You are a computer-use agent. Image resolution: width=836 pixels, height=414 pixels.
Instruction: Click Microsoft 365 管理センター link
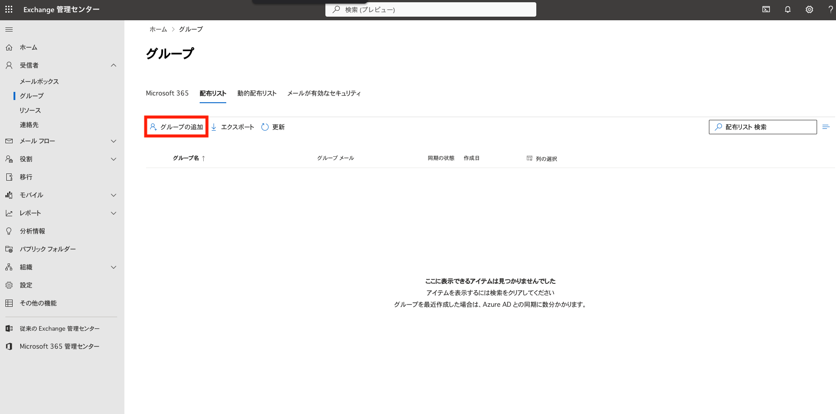(x=59, y=346)
